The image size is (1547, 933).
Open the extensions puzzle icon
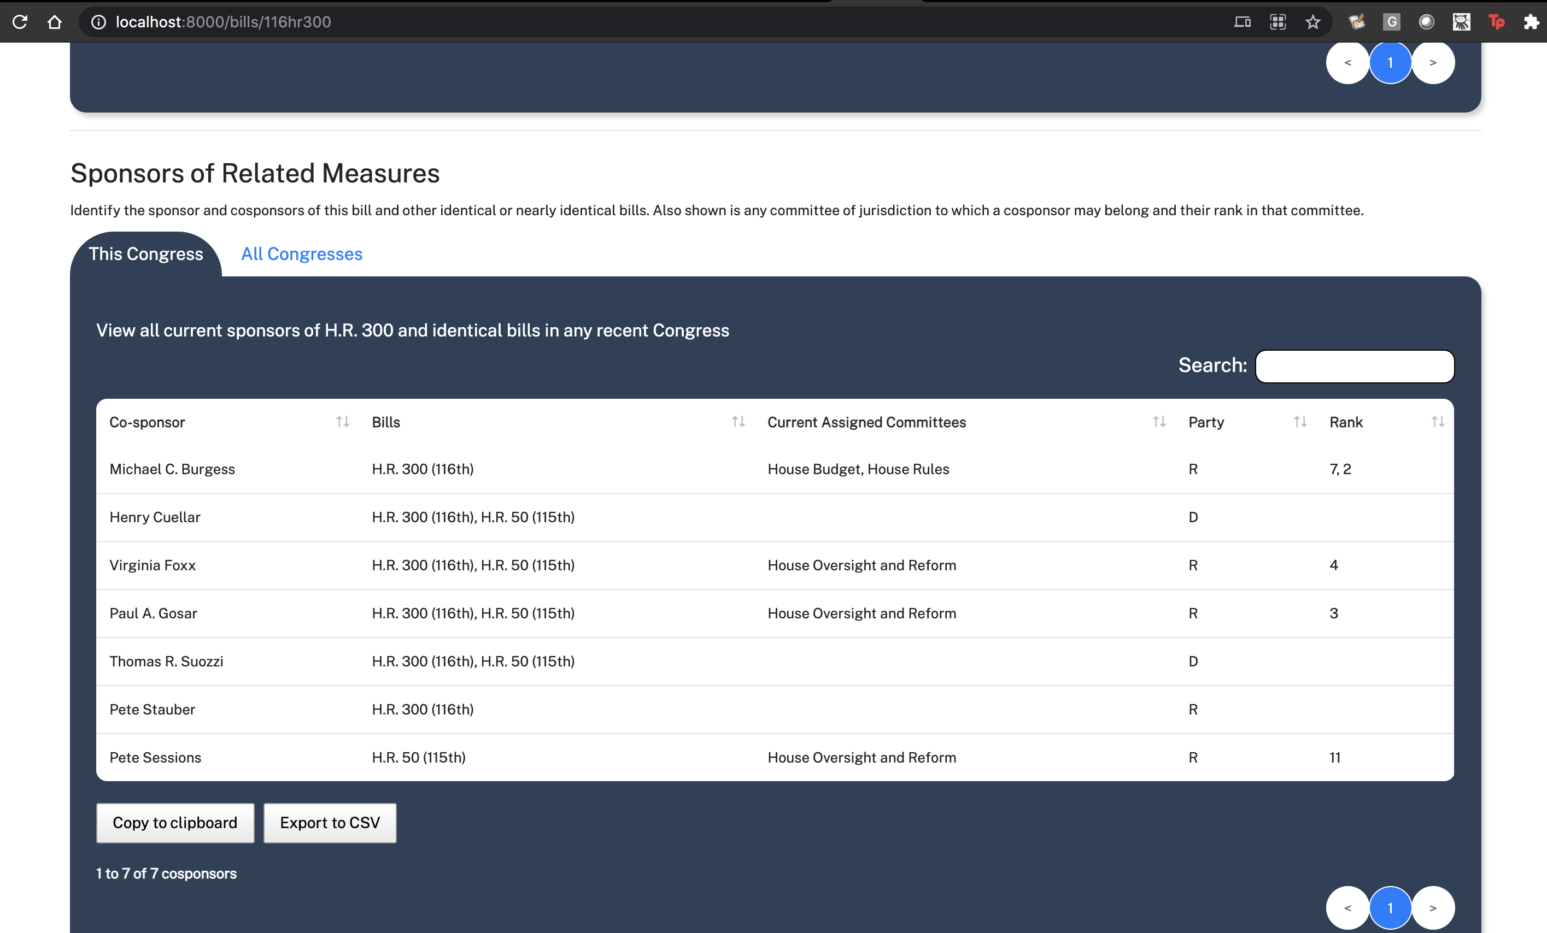(1531, 22)
